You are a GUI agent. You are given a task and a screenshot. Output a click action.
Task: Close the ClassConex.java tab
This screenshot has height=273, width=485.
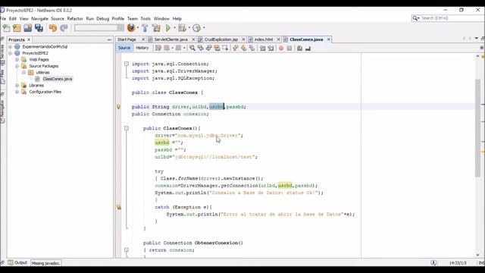[x=329, y=39]
